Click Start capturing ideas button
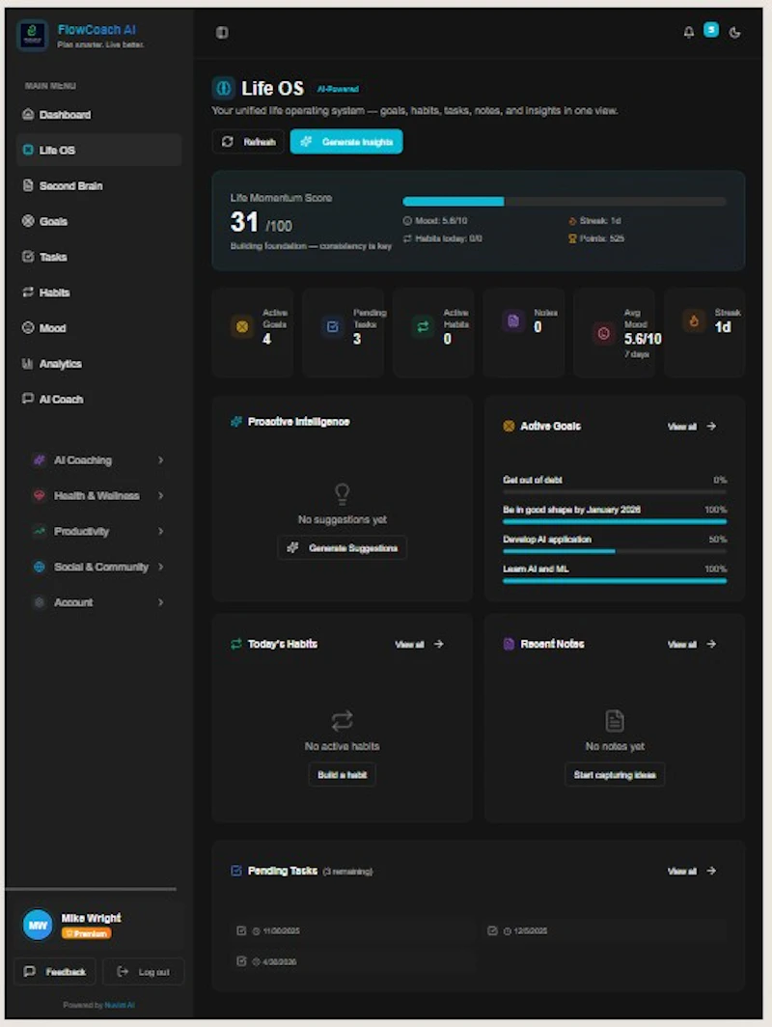The image size is (772, 1027). (x=615, y=775)
